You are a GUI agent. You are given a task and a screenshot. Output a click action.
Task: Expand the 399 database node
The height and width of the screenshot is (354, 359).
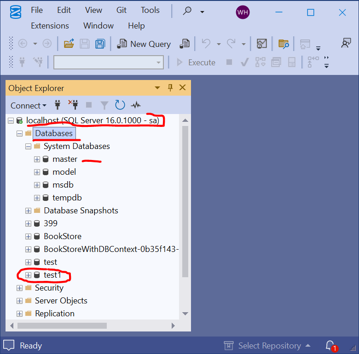[x=29, y=223]
